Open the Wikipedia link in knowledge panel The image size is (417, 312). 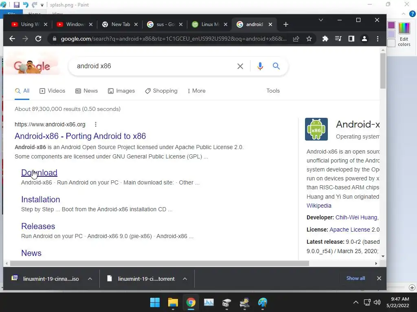click(x=319, y=206)
